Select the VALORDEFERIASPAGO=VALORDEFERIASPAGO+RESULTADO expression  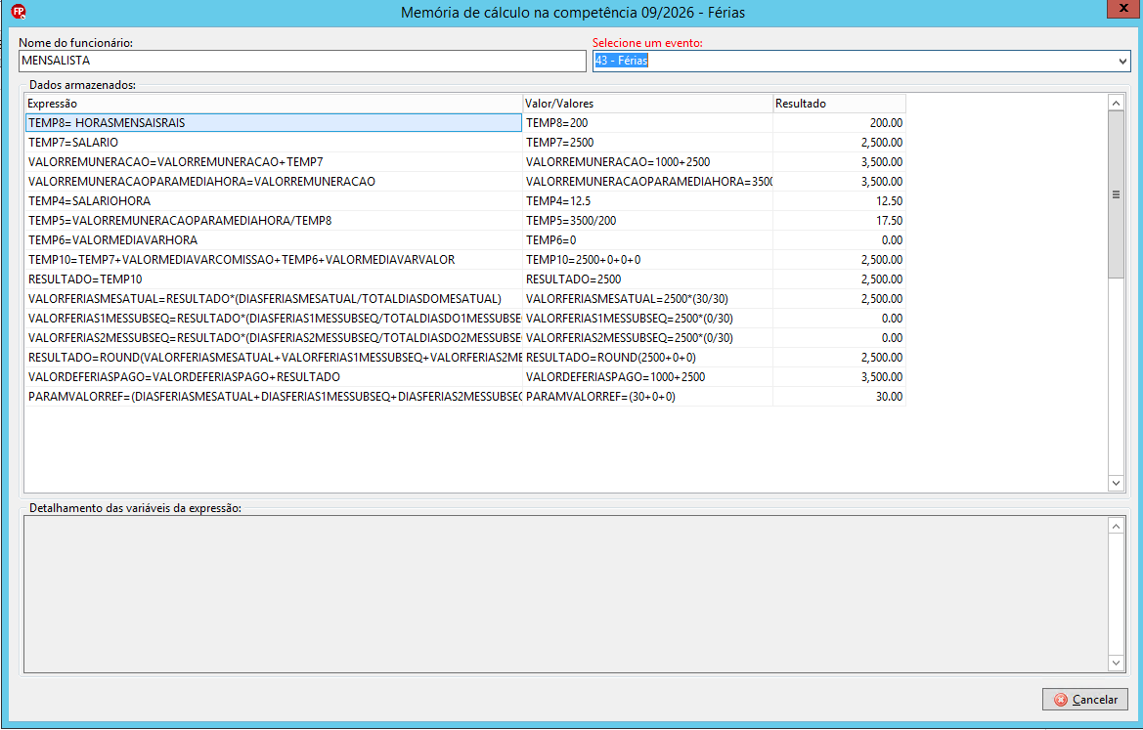tap(274, 377)
